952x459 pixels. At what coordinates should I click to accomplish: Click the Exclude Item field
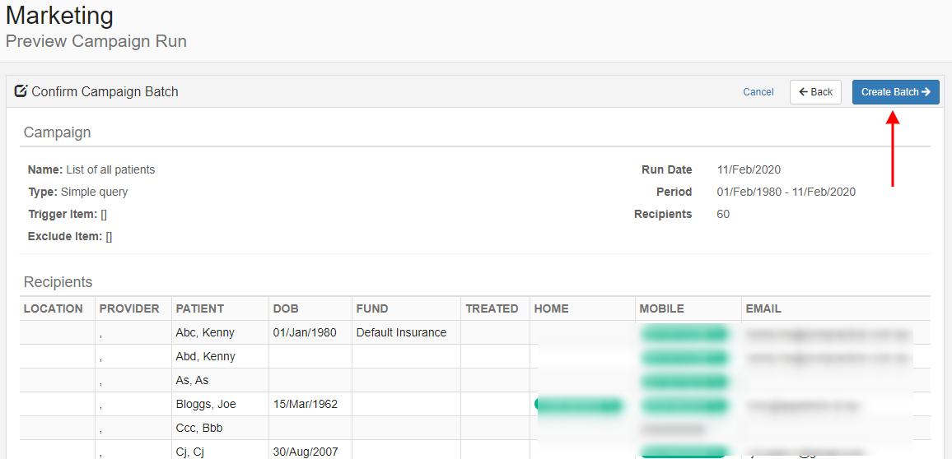tap(70, 236)
